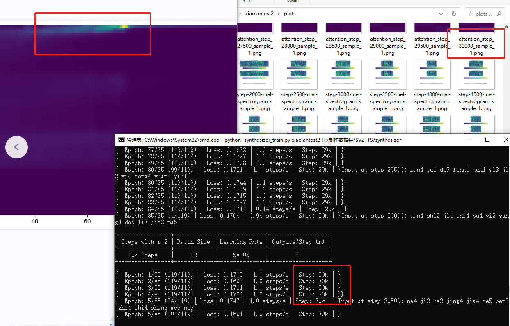
Task: Select file attention_step_29000_sample_1.png
Action: (x=387, y=46)
